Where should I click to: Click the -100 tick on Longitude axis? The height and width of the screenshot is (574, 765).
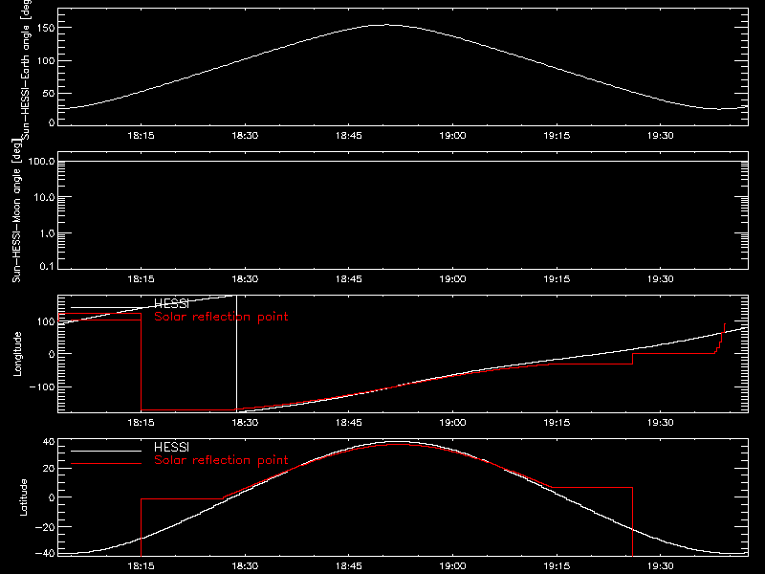click(x=42, y=386)
